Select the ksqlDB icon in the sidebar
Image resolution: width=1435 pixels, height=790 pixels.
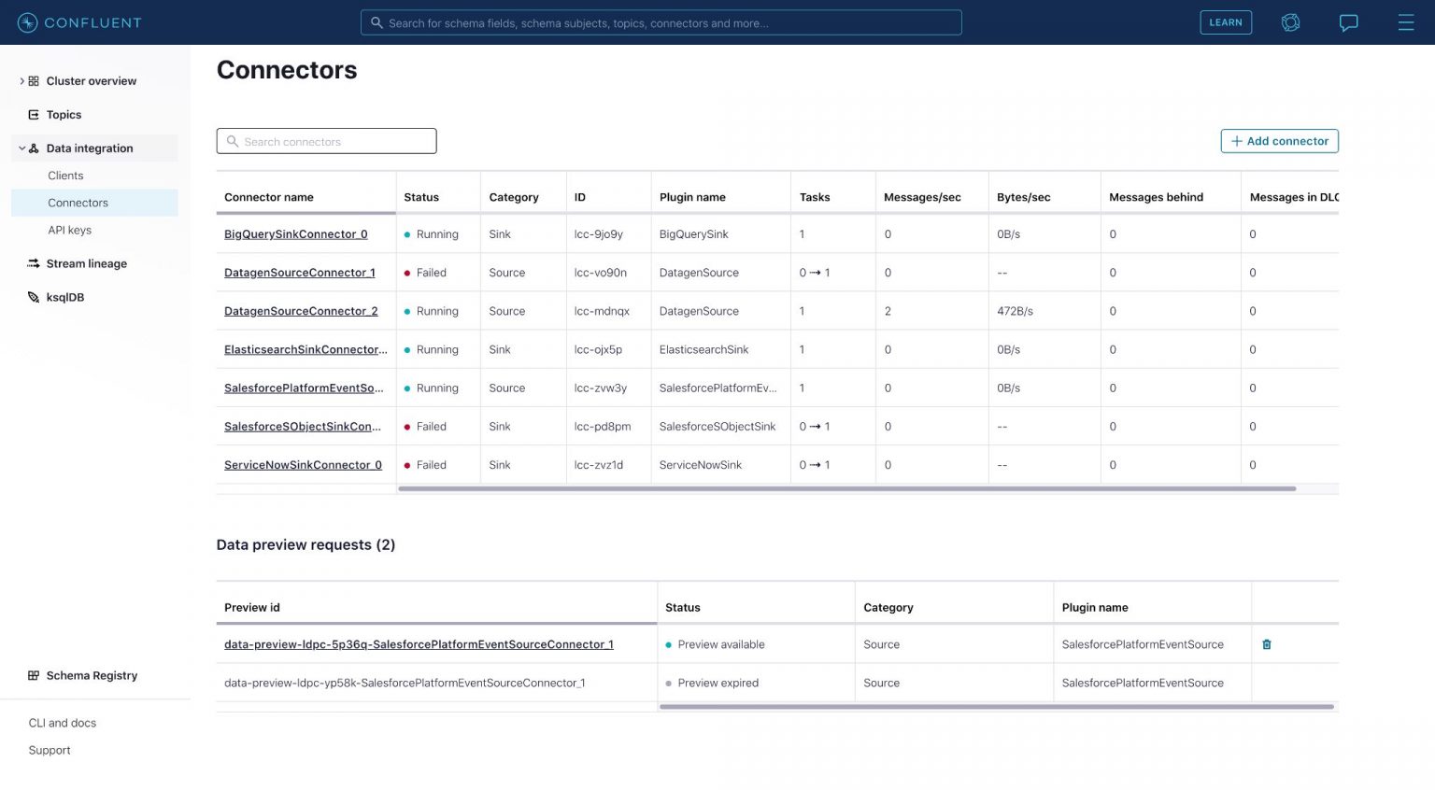[33, 297]
